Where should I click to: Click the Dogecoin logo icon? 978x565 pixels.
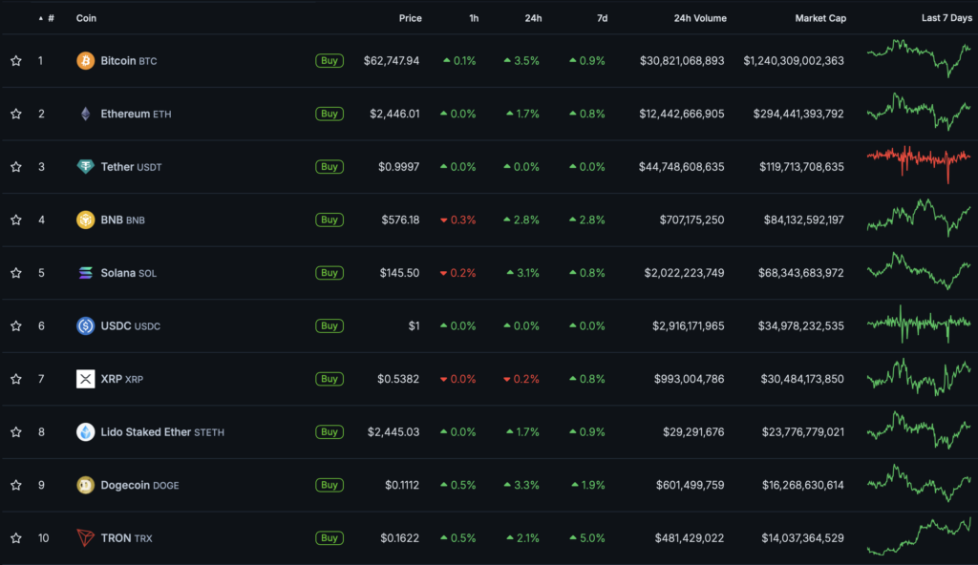point(86,485)
